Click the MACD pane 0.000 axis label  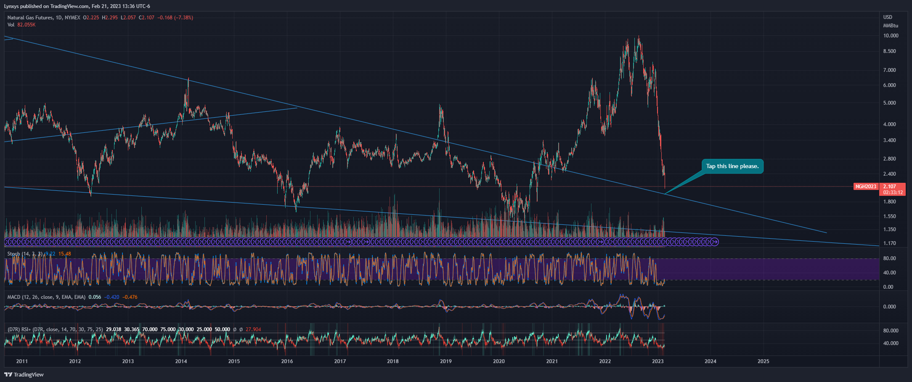tap(890, 307)
